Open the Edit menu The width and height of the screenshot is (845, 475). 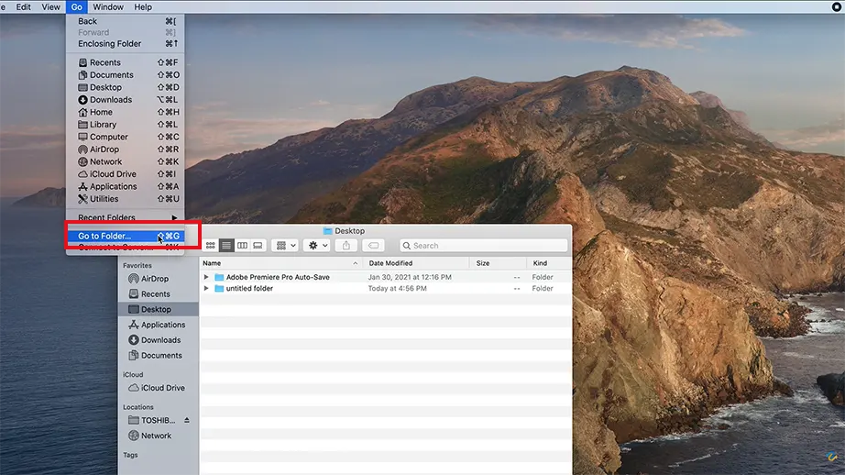click(23, 7)
